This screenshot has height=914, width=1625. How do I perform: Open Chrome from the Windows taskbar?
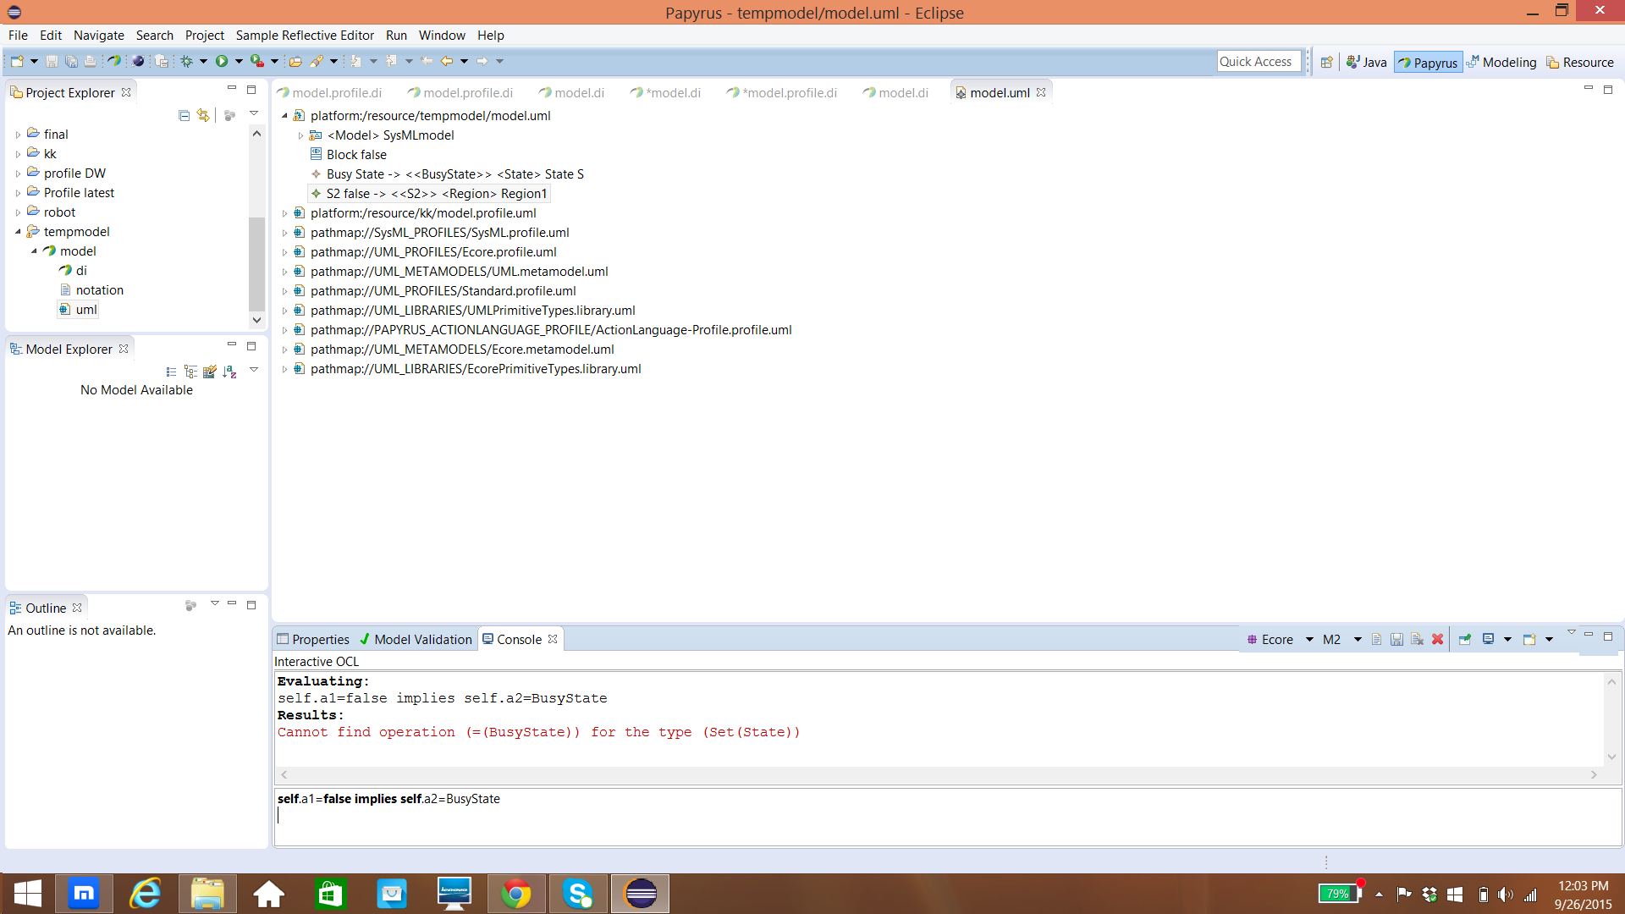(x=515, y=894)
